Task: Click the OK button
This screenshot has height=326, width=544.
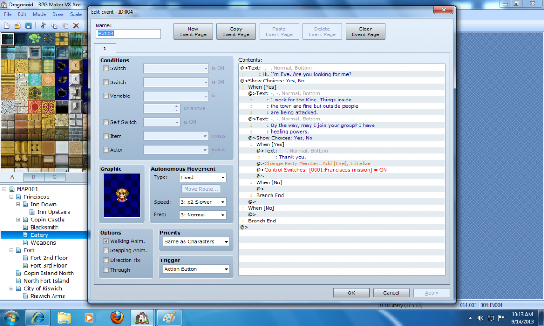Action: pyautogui.click(x=351, y=293)
